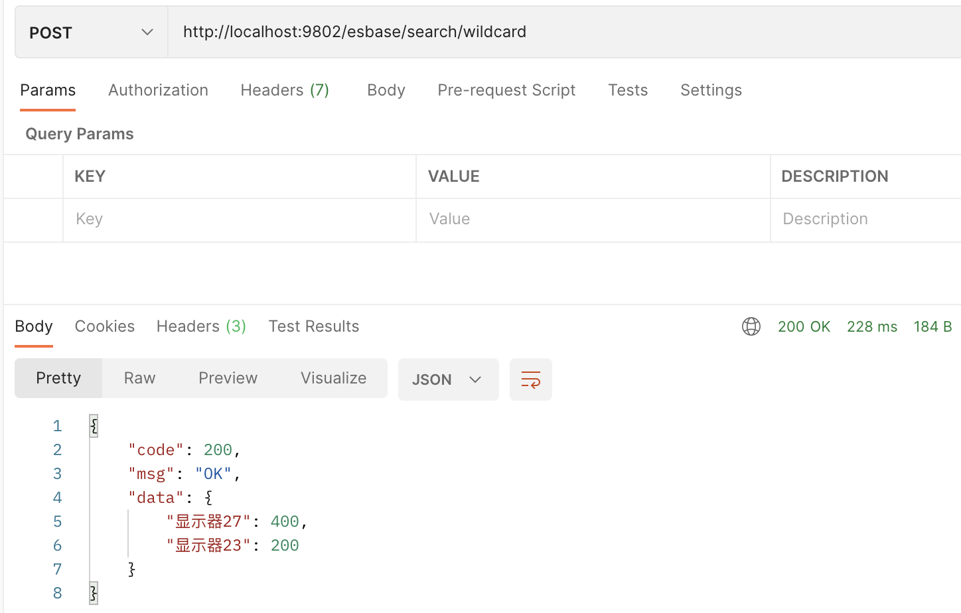View response Cookies tab

[104, 326]
